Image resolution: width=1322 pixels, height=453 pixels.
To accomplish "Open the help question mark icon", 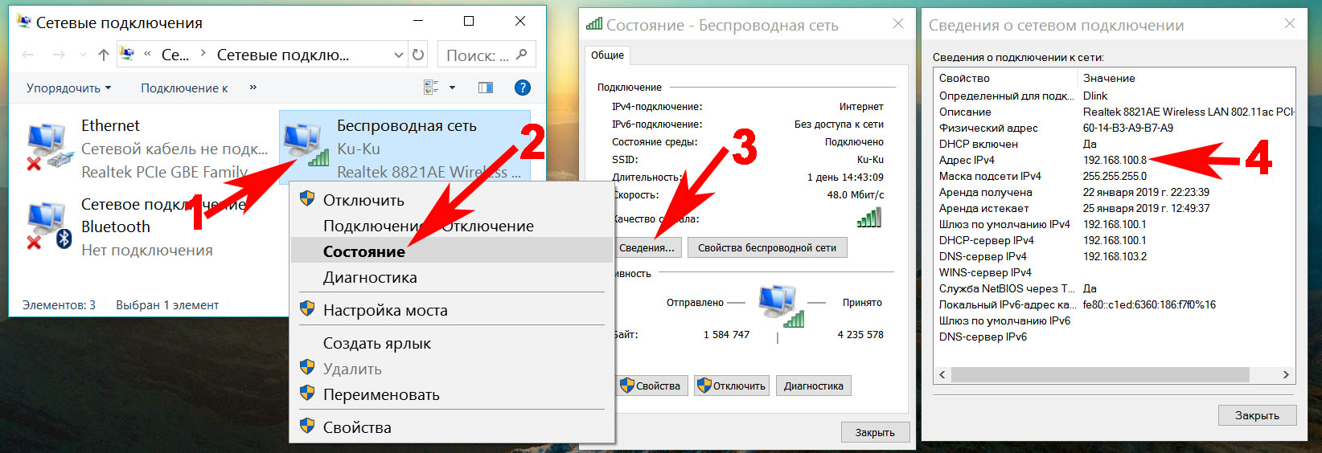I will tap(522, 88).
